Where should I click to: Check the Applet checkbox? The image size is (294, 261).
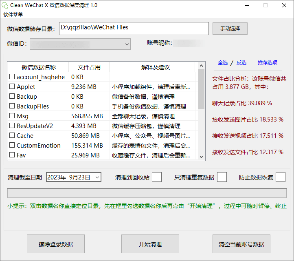pyautogui.click(x=12, y=87)
